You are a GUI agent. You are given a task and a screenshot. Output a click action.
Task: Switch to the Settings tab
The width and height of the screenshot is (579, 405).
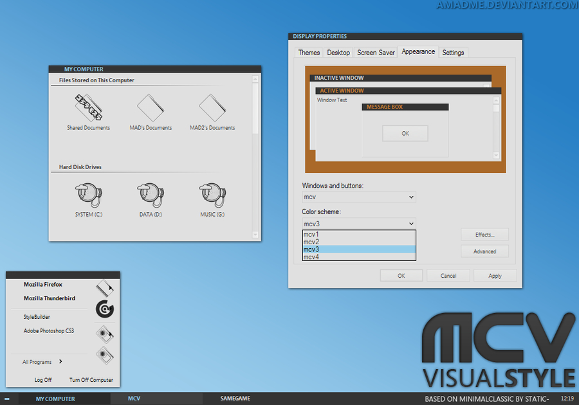(453, 52)
